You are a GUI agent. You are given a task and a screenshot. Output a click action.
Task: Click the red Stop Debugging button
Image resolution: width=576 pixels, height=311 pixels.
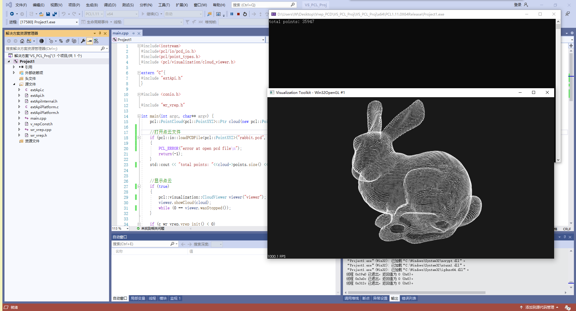(x=238, y=14)
